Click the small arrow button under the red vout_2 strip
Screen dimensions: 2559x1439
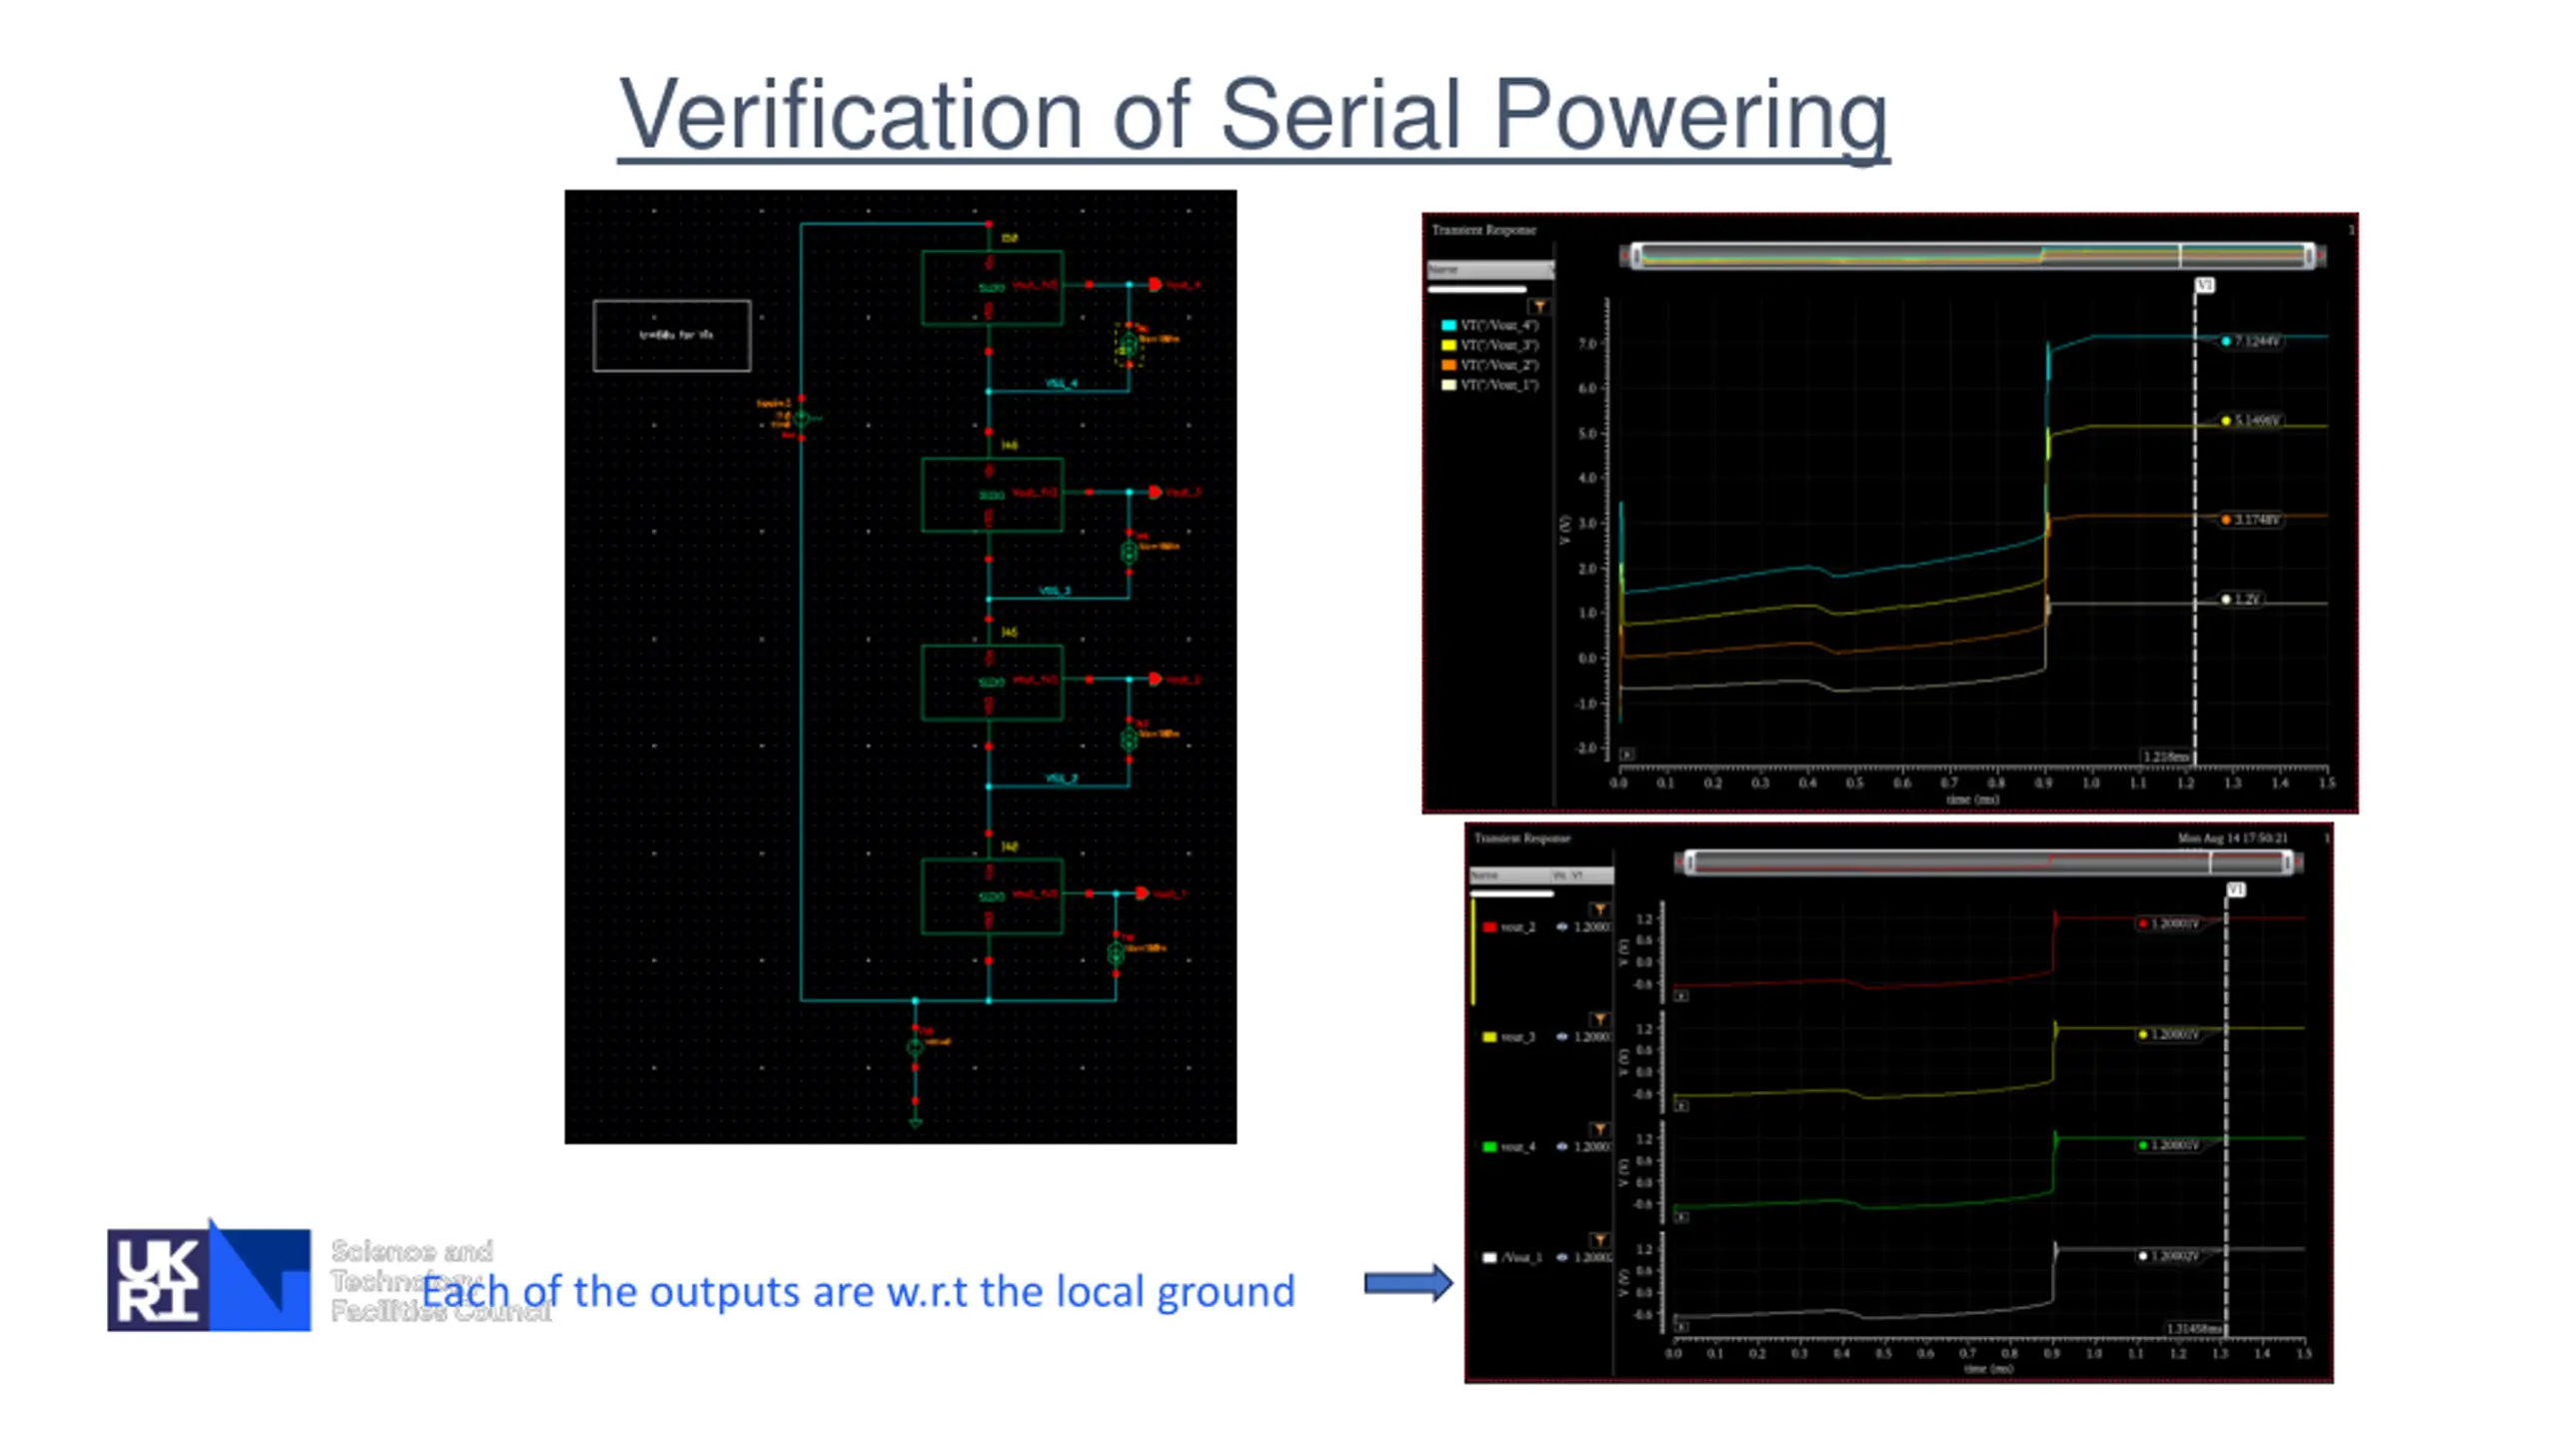tap(1681, 995)
